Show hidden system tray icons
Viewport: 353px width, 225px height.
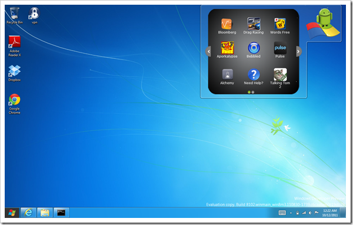click(x=291, y=213)
